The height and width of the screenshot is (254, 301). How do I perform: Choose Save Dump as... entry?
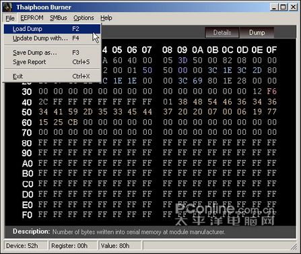pos(52,53)
